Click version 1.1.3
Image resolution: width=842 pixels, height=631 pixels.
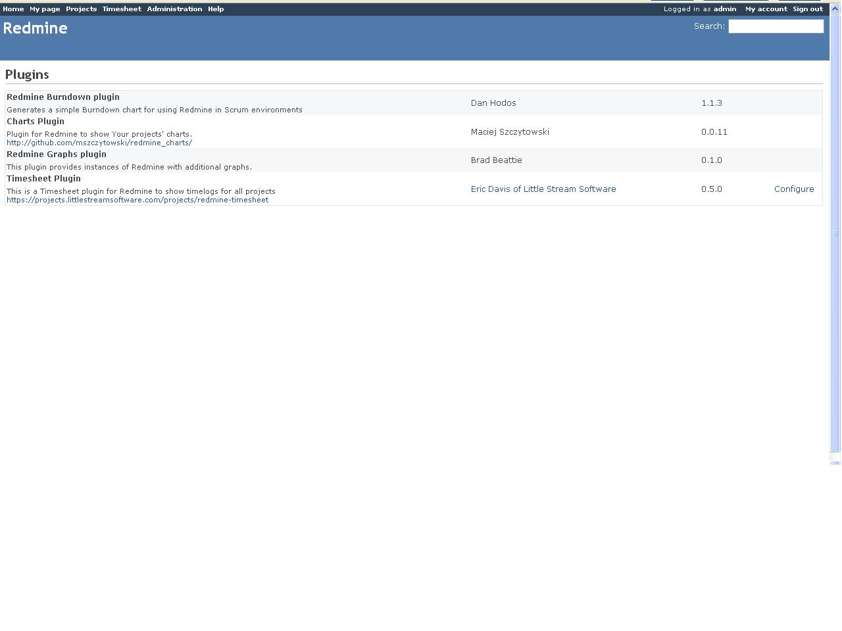coord(712,103)
